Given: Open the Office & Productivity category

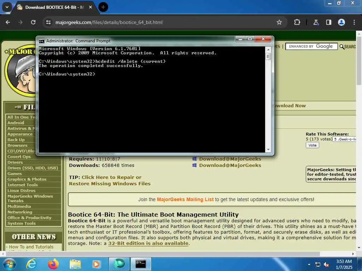Looking at the screenshot, I should coord(29,218).
